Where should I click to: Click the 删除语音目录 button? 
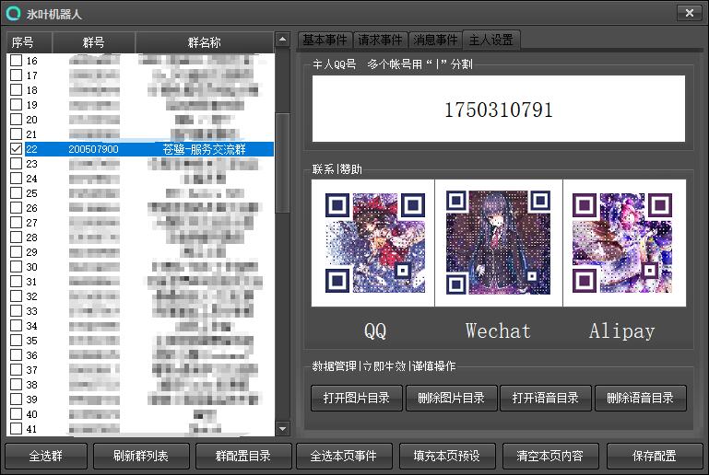point(640,398)
